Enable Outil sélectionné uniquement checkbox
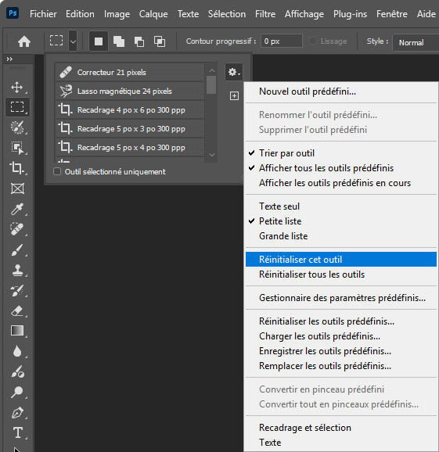 [57, 171]
